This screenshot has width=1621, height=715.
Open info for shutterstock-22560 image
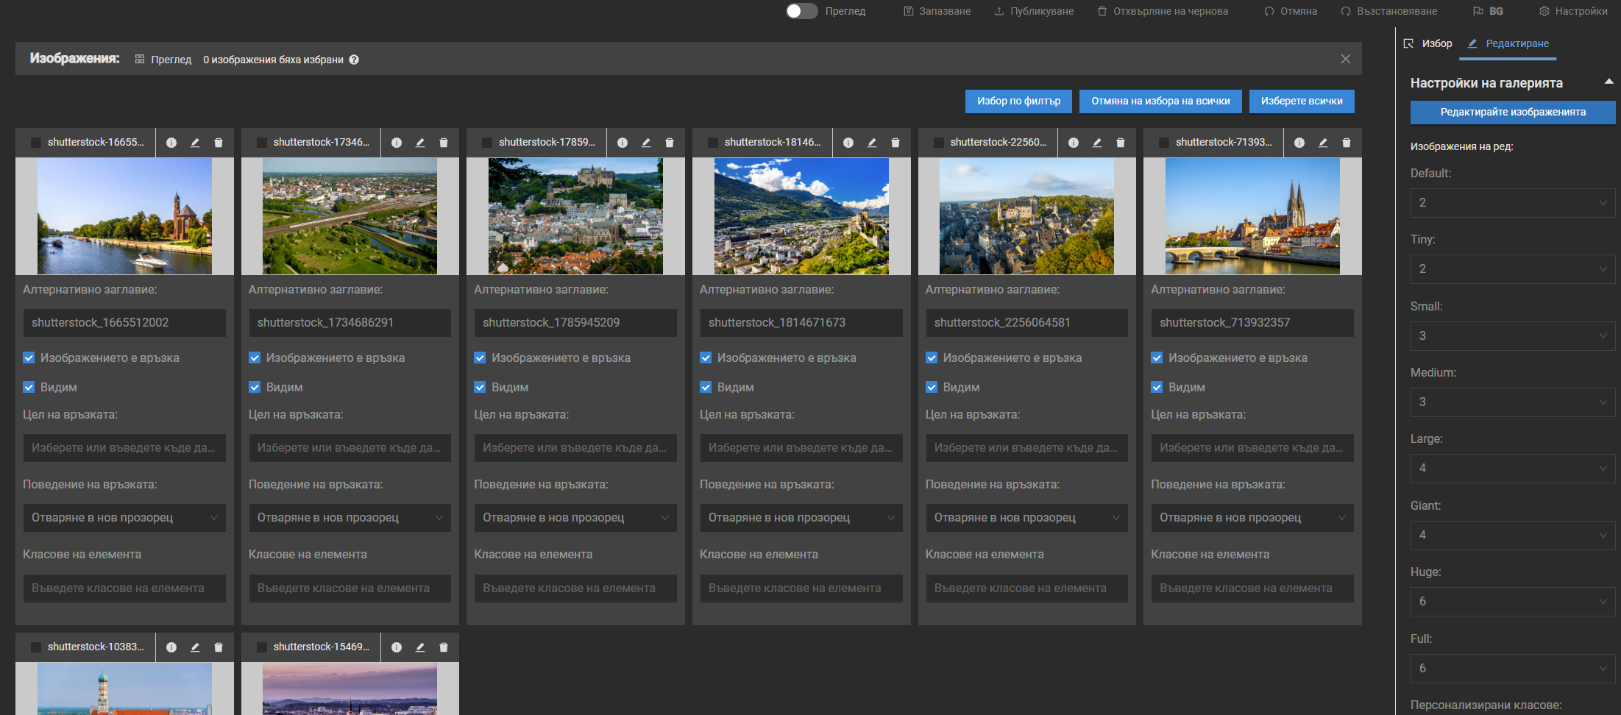click(x=1074, y=143)
